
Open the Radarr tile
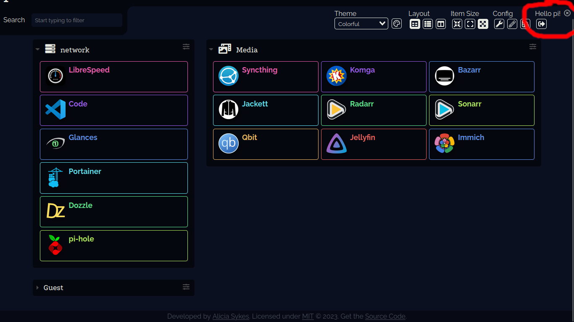click(374, 110)
